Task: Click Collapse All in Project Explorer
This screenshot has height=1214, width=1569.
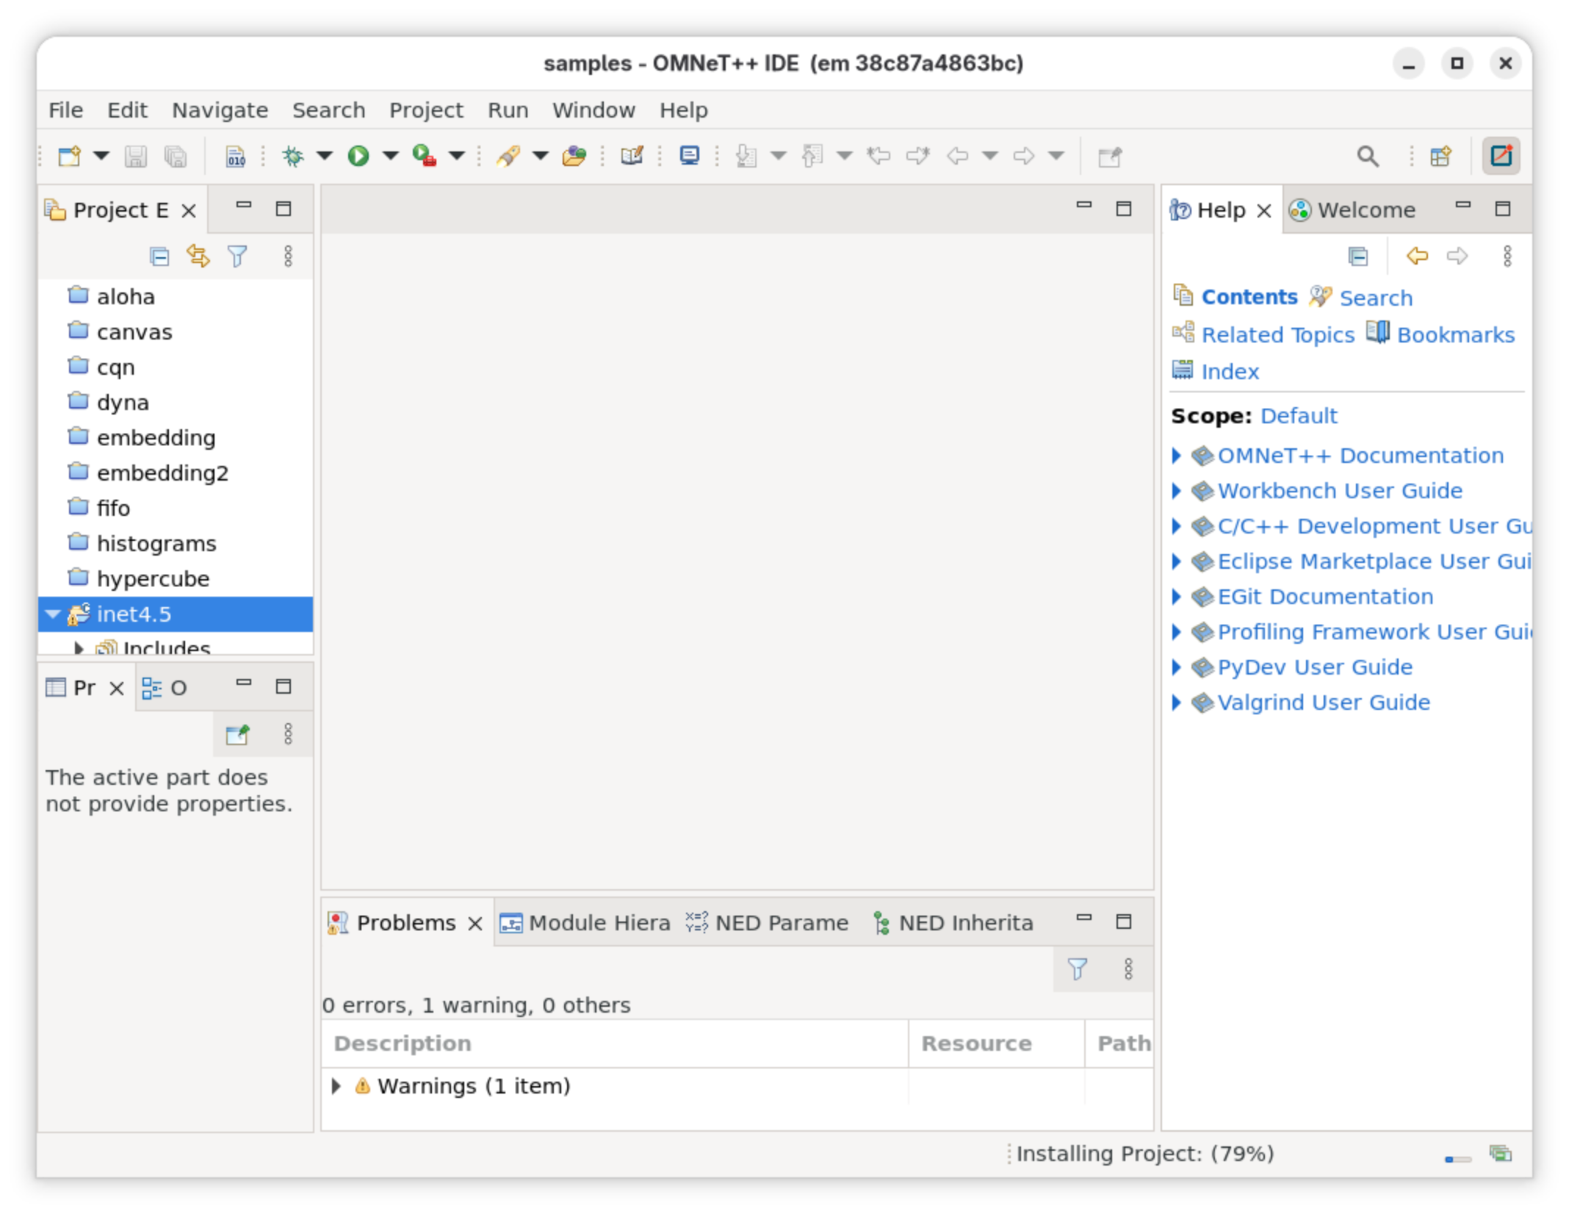Action: (x=159, y=256)
